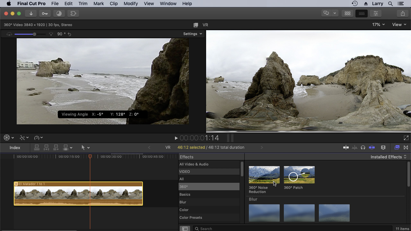The image size is (411, 231).
Task: Go forward in timeline history arrow
Action: point(262,147)
